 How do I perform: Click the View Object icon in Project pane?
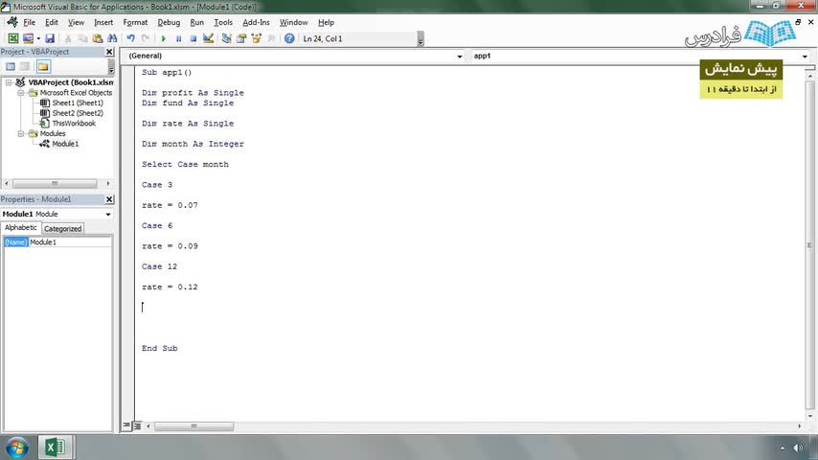[25, 66]
